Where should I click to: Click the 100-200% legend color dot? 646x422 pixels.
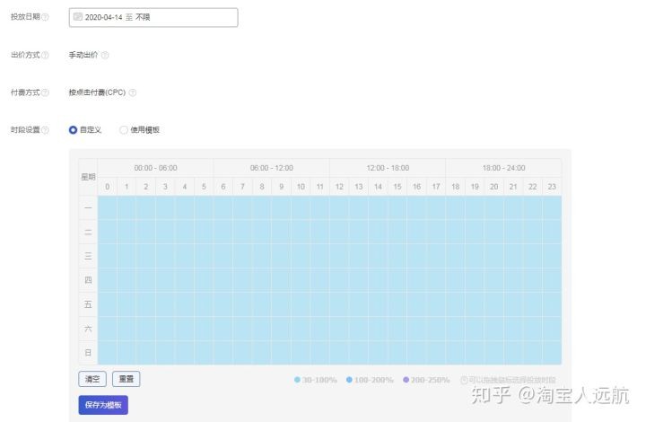pyautogui.click(x=349, y=380)
